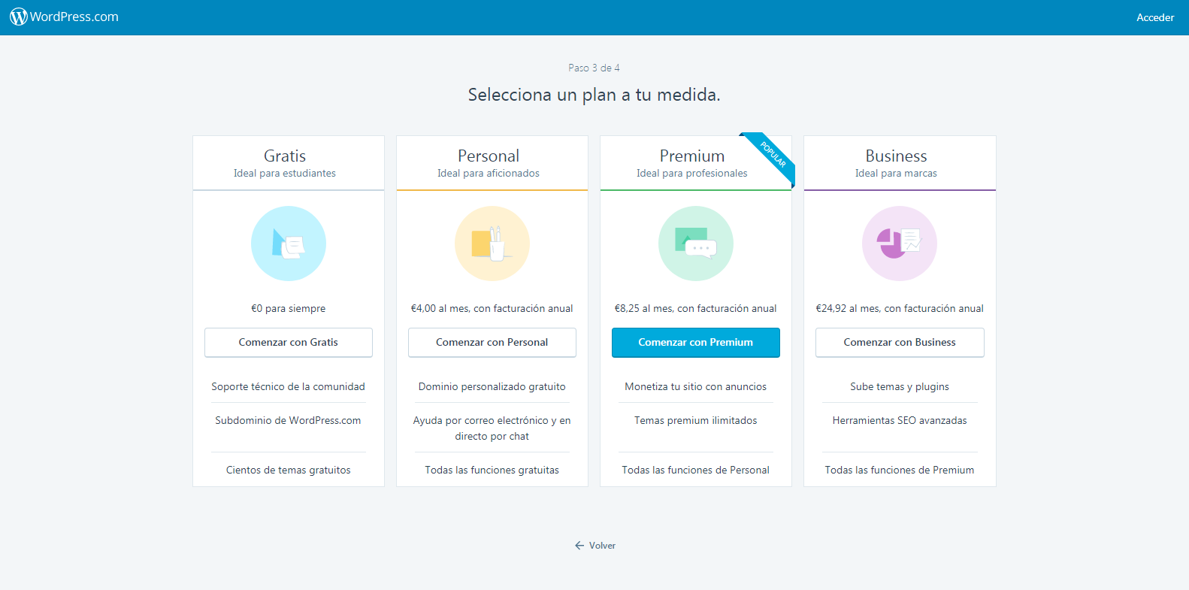Click the Gratis plan illustration icon
The image size is (1189, 590).
[x=289, y=244]
